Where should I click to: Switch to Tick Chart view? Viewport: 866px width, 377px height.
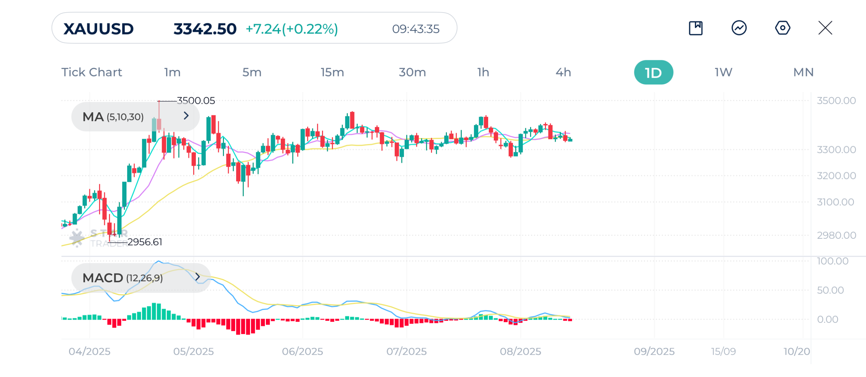click(x=92, y=72)
